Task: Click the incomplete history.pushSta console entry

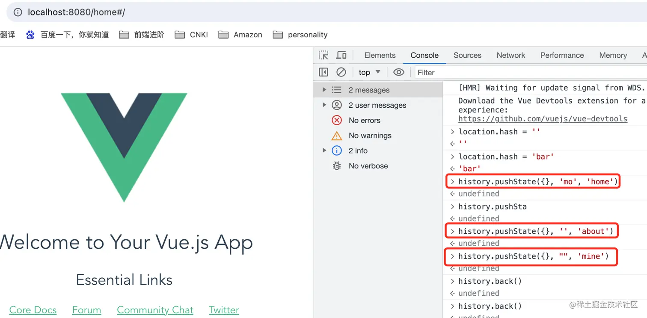Action: [x=492, y=206]
